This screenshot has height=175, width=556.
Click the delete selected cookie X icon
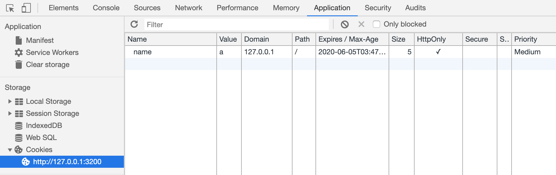click(361, 24)
